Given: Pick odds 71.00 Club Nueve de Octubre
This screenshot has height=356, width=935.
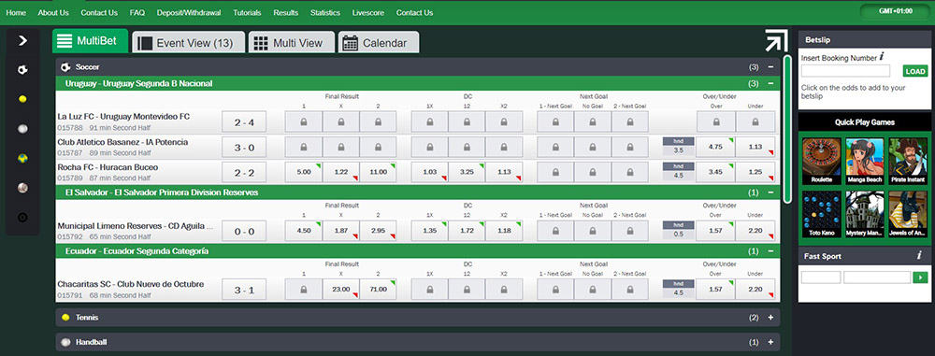Looking at the screenshot, I should (378, 289).
